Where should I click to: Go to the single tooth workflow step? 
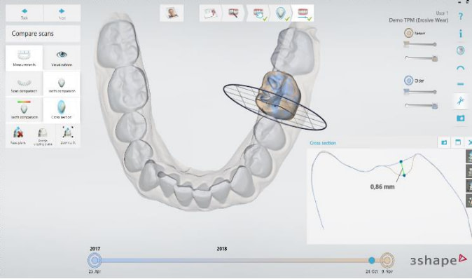point(281,13)
